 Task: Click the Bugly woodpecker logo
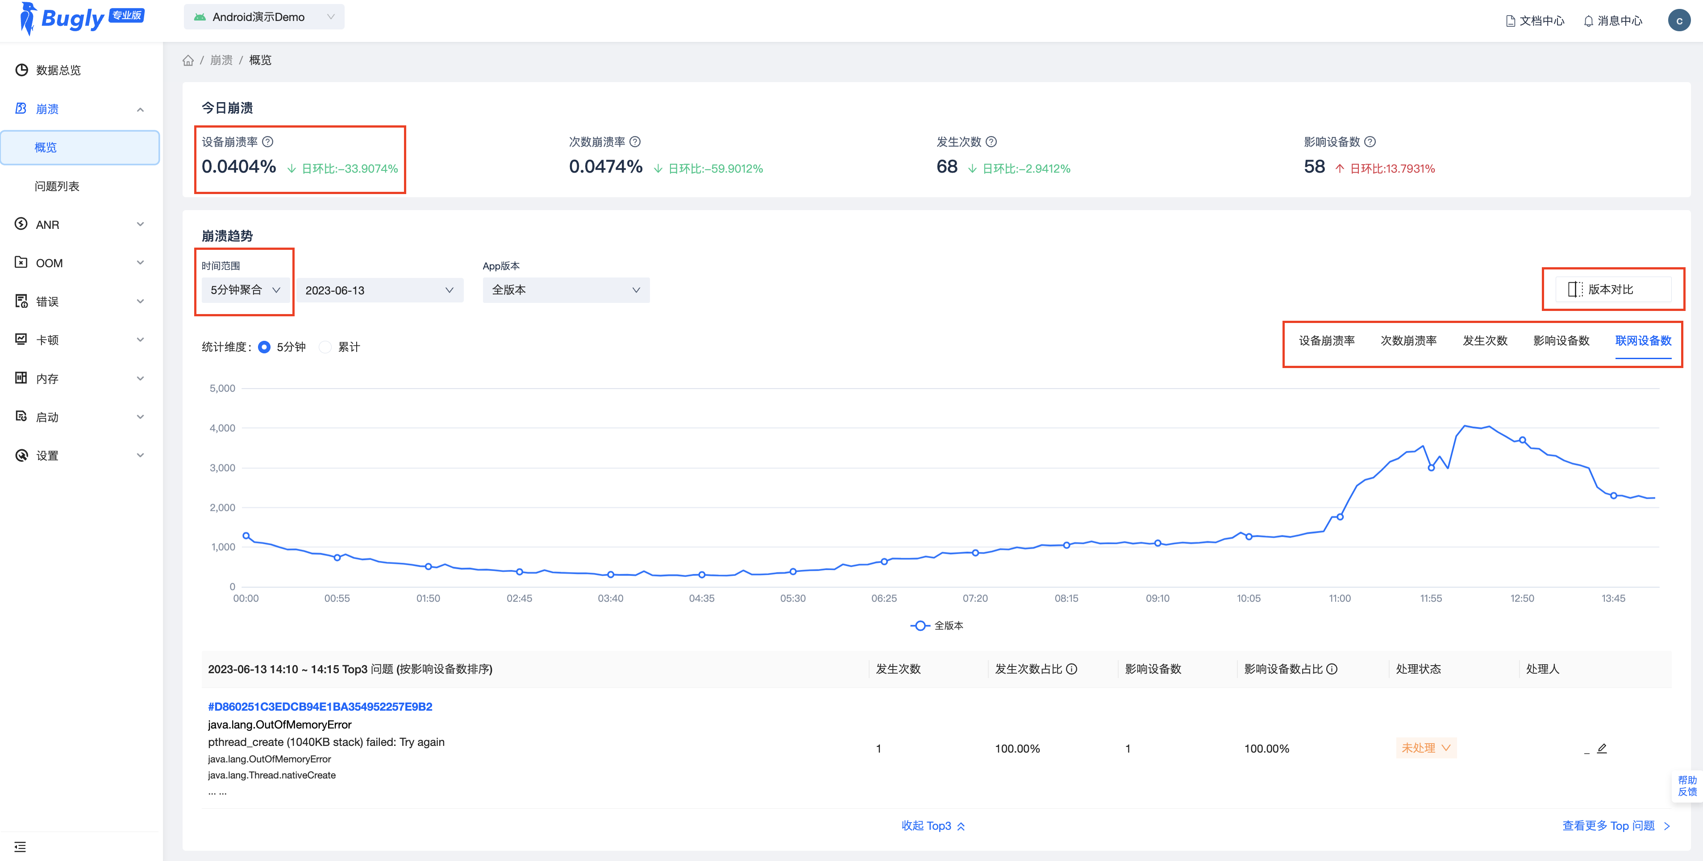(x=27, y=18)
